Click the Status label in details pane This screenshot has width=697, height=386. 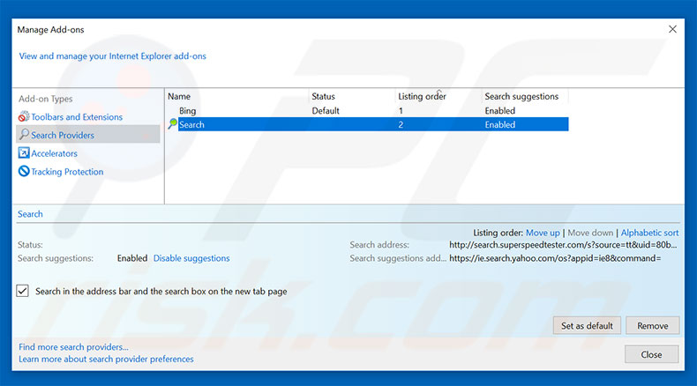(x=30, y=245)
